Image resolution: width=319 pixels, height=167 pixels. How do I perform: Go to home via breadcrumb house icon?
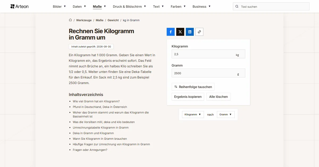70,20
